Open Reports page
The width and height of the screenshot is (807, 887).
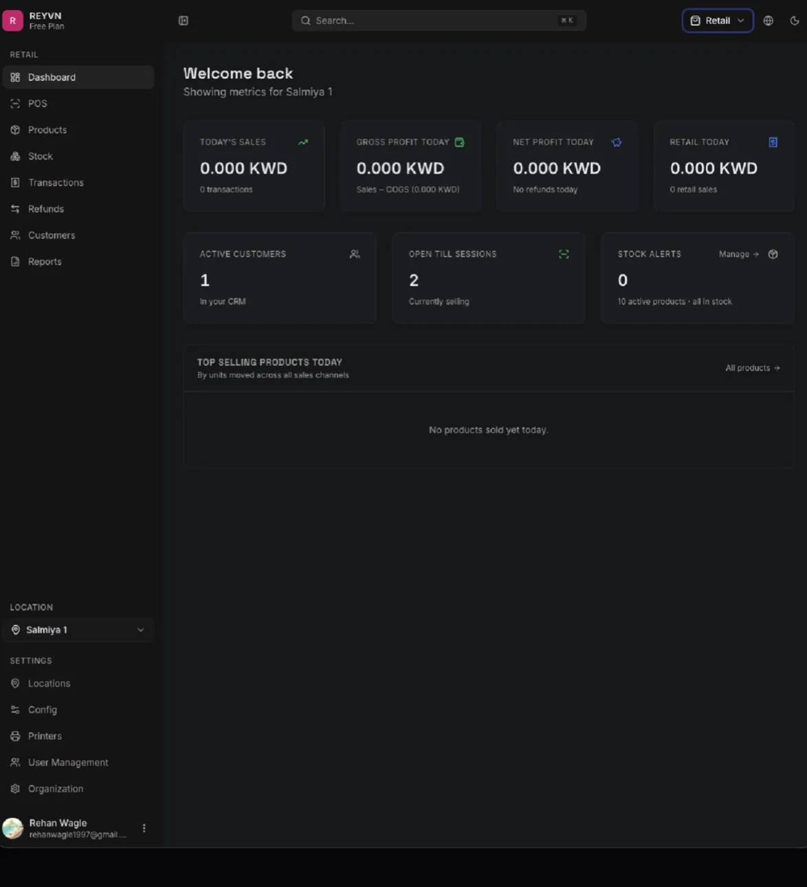tap(78, 262)
